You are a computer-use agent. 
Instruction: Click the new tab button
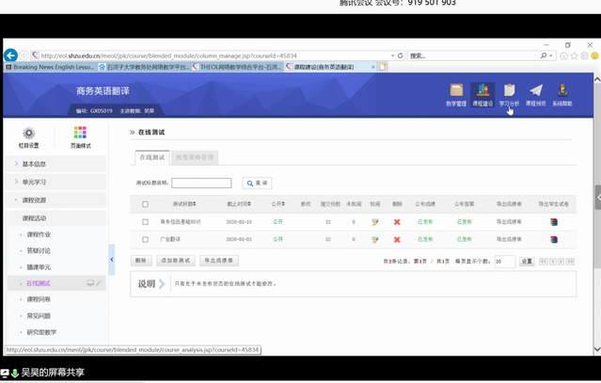pos(383,67)
